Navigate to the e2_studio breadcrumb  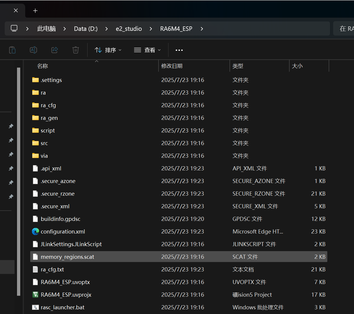tap(129, 29)
